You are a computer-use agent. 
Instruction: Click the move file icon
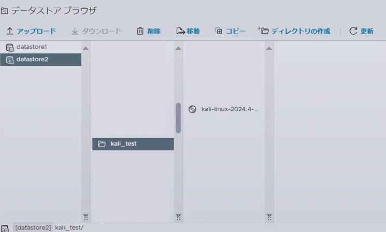[x=180, y=31]
